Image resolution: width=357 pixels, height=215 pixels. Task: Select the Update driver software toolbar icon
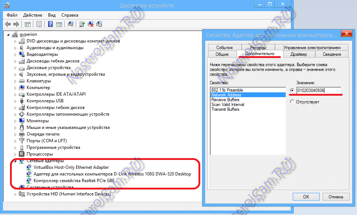pos(82,24)
